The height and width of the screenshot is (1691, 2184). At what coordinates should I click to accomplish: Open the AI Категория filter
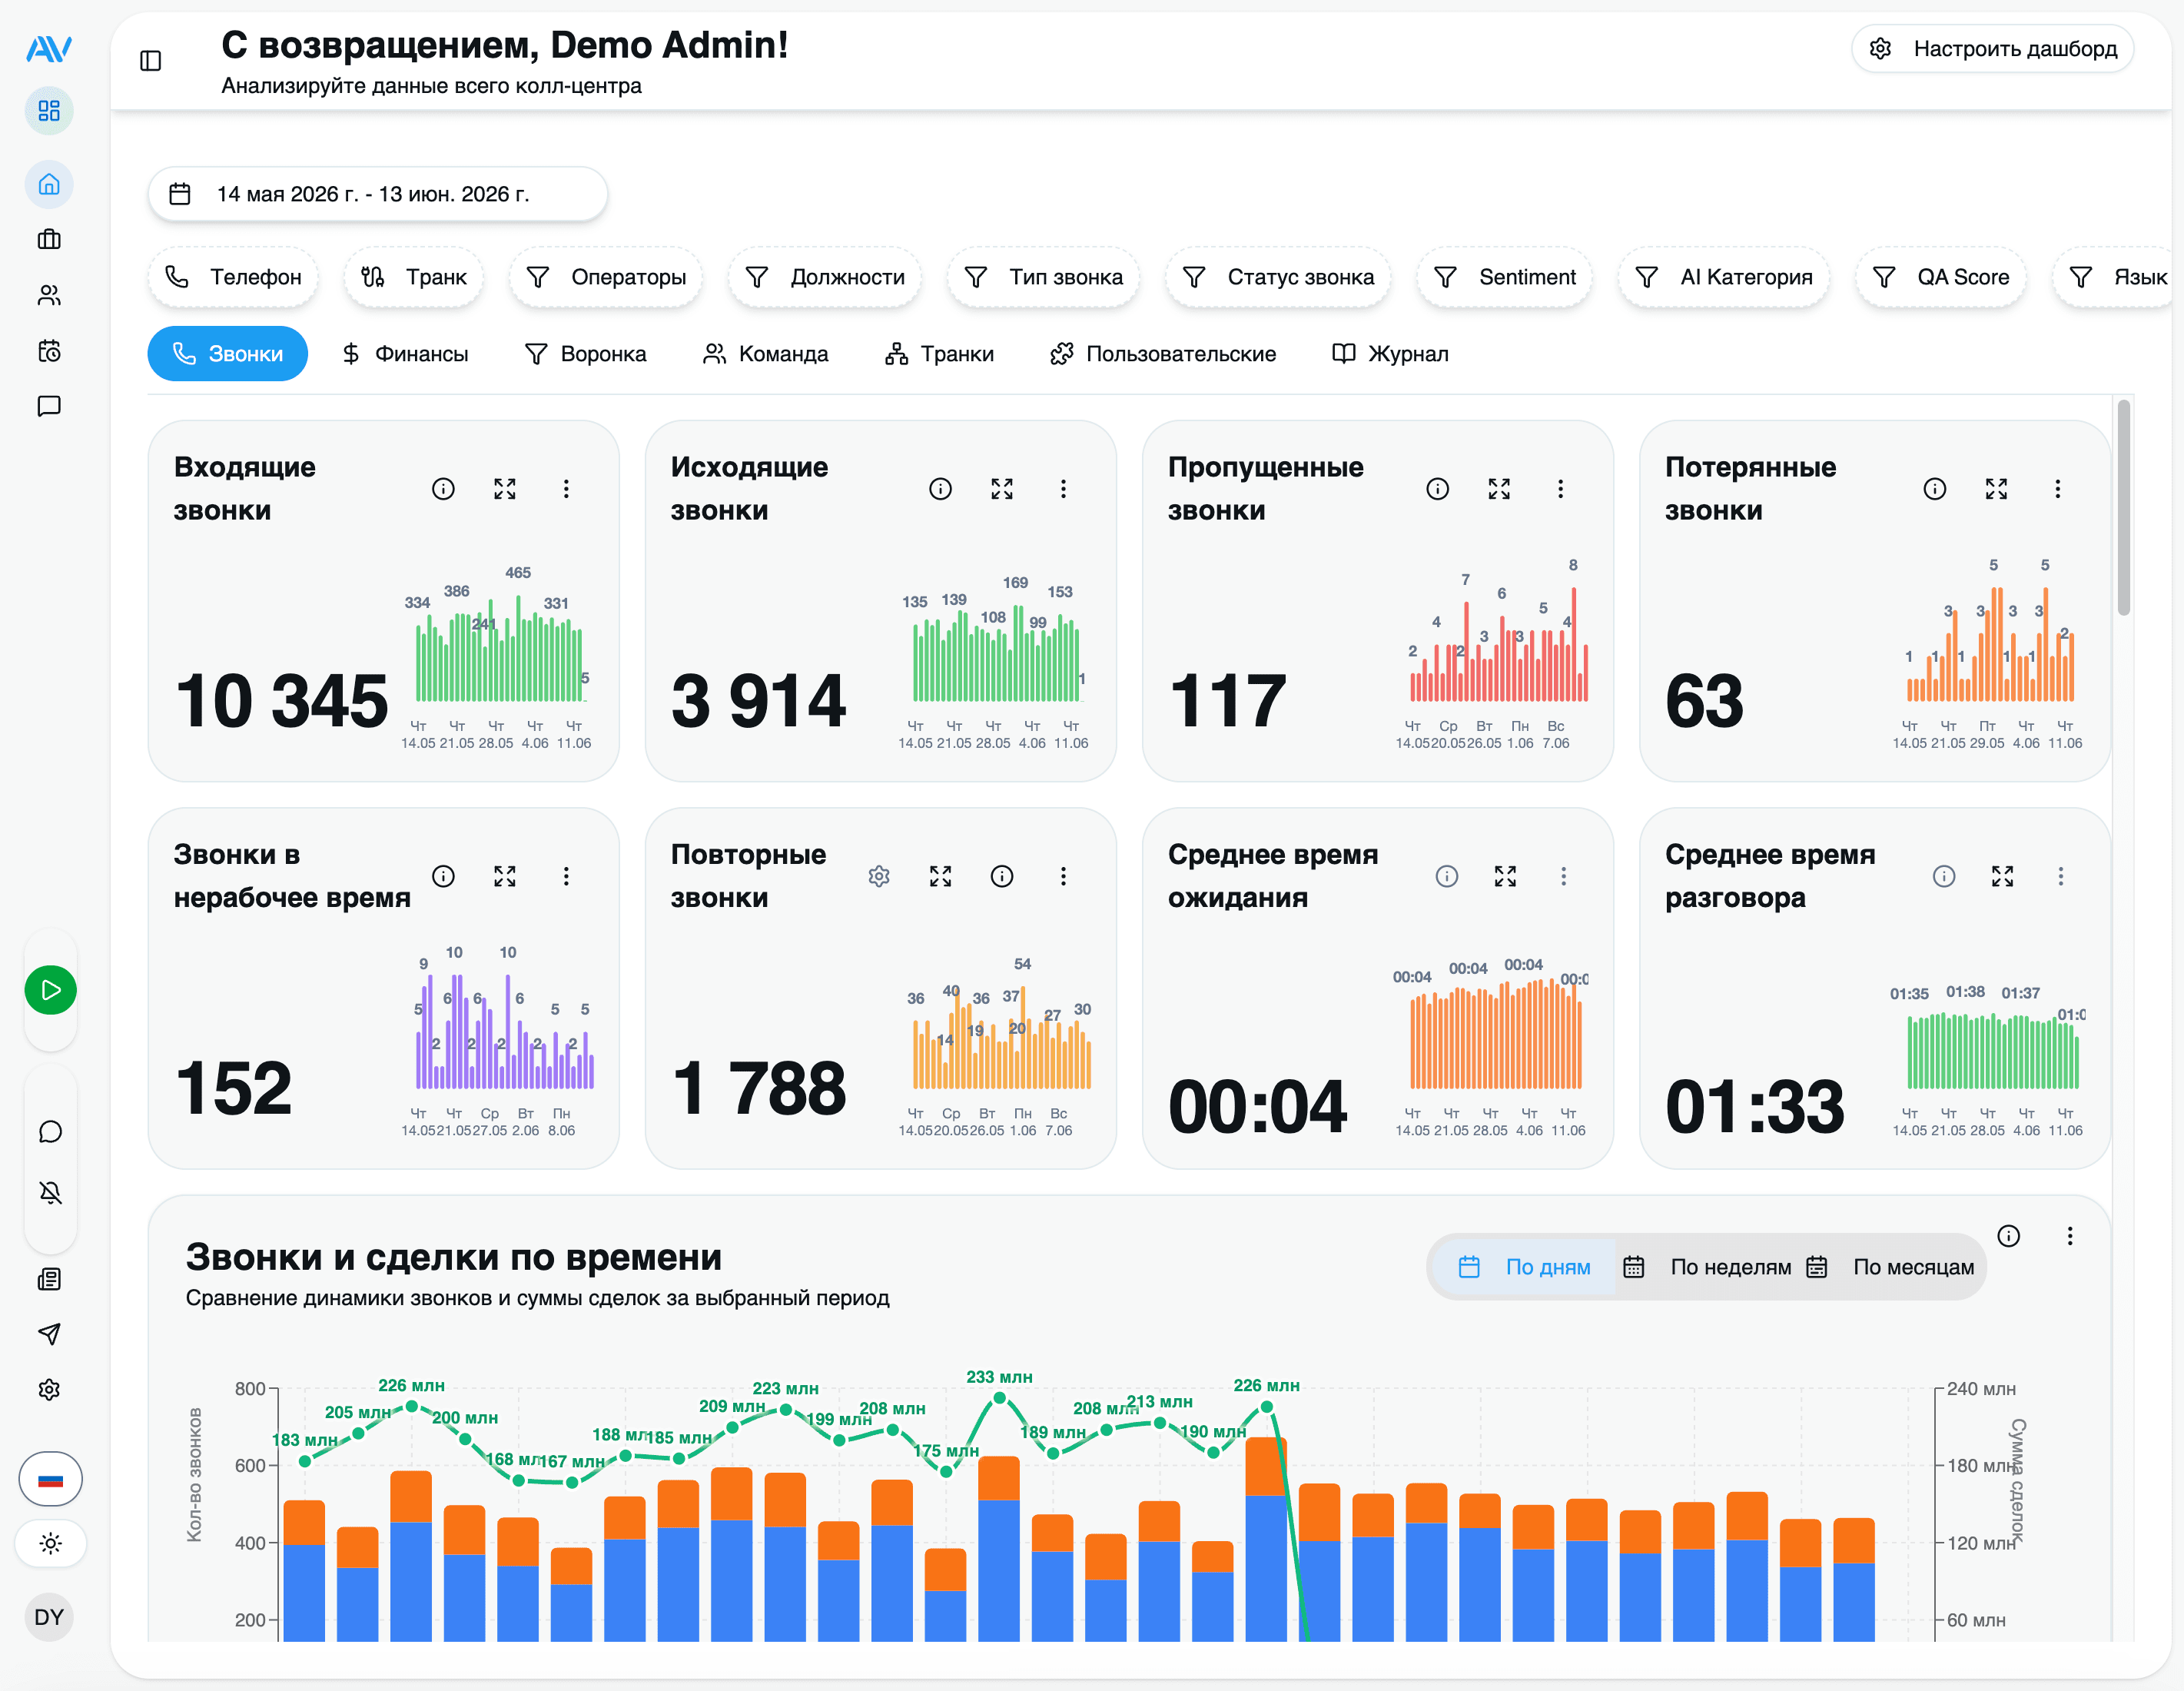click(1724, 277)
